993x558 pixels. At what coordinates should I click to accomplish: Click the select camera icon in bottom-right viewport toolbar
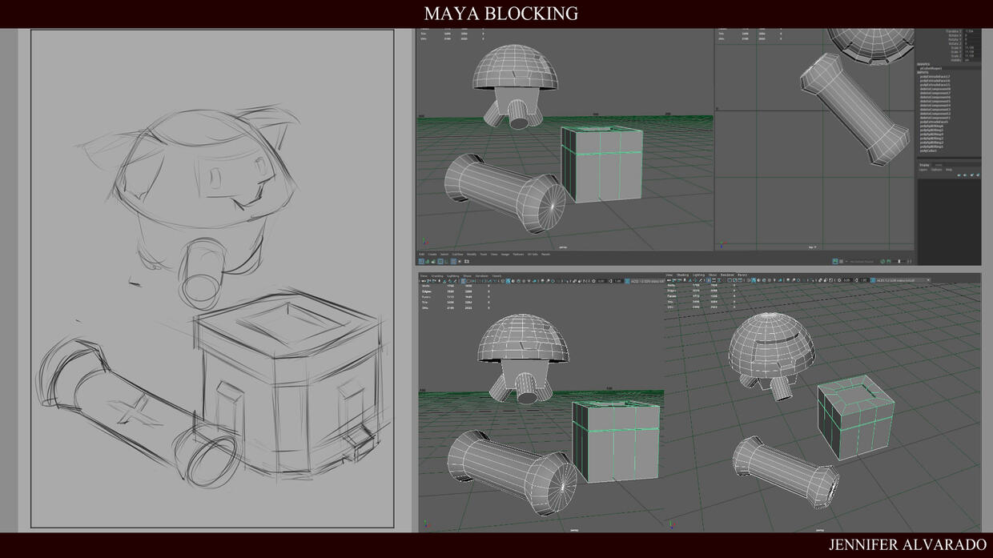[x=669, y=280]
